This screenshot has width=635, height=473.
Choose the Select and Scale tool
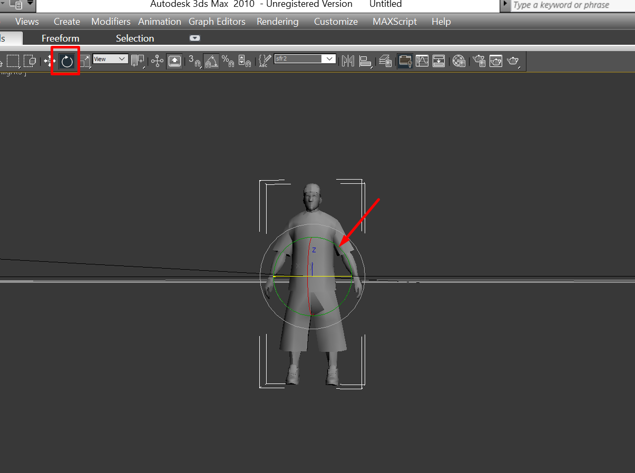click(85, 61)
